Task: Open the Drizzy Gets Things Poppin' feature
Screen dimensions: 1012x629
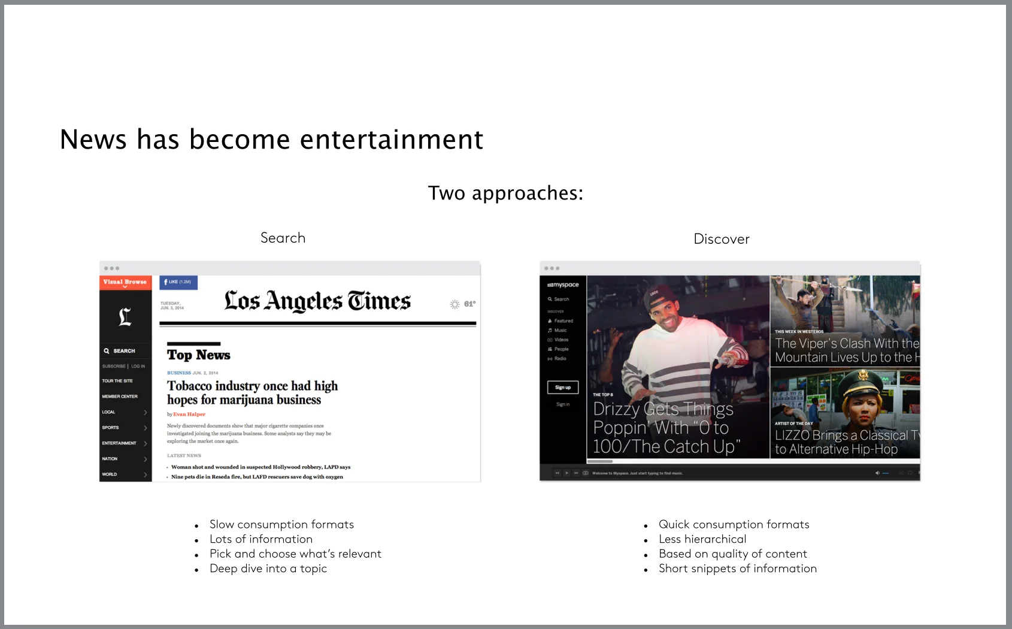Action: coord(678,367)
